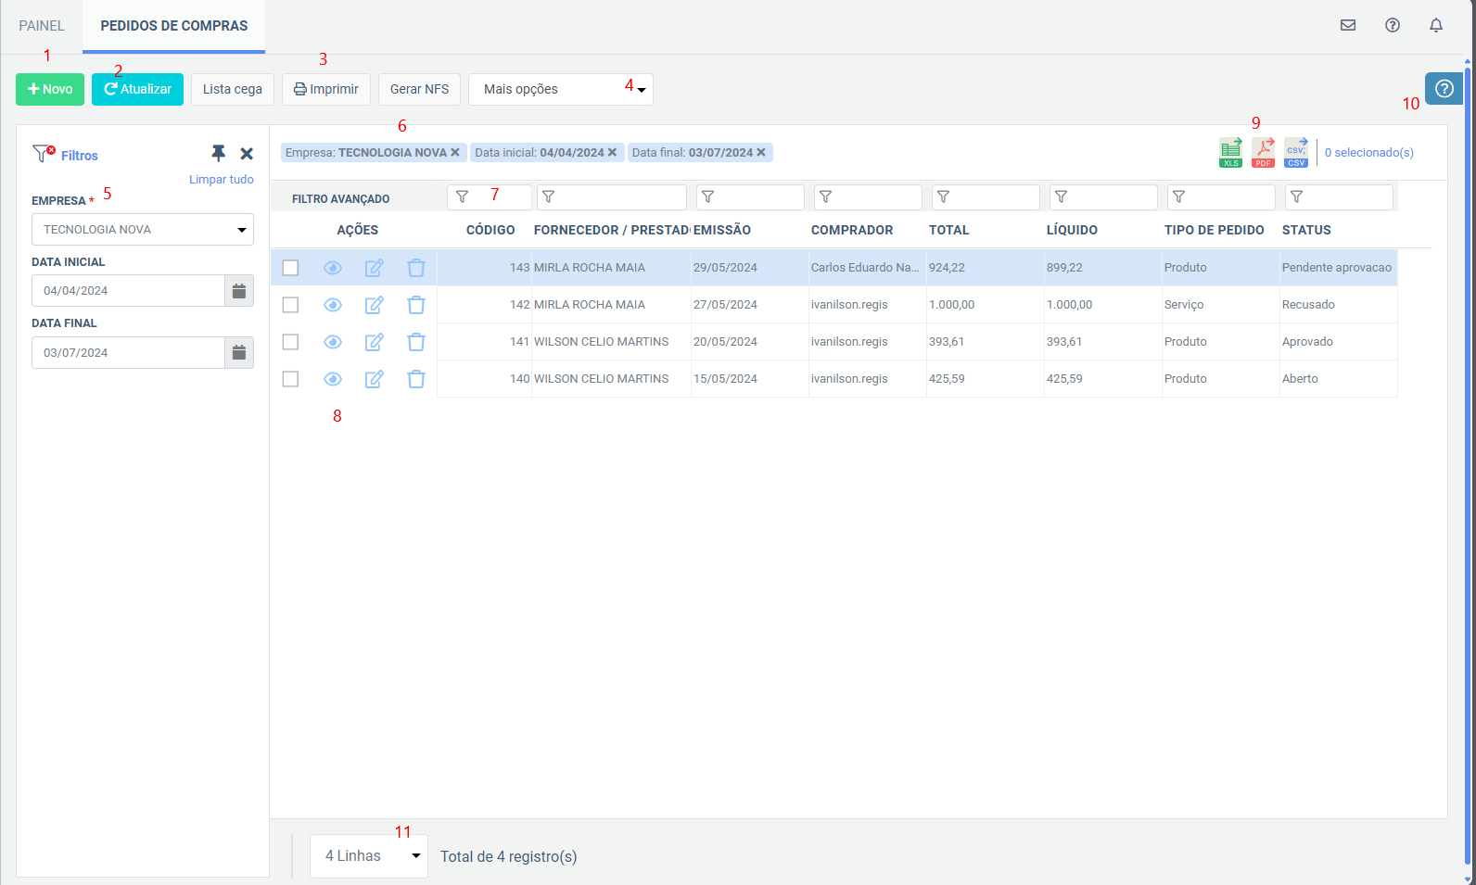Delete order 141 with the trash icon
The height and width of the screenshot is (885, 1476).
[416, 342]
